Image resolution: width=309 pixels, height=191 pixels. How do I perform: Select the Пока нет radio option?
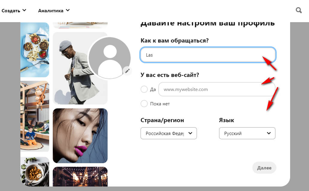pyautogui.click(x=144, y=104)
